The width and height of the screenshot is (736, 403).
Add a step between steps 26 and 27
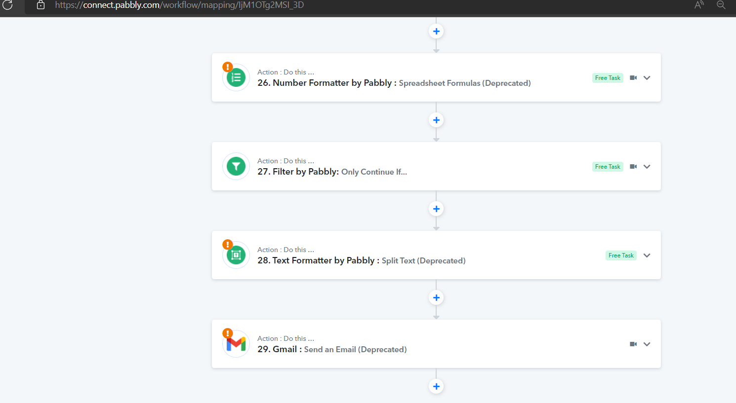[x=436, y=120]
